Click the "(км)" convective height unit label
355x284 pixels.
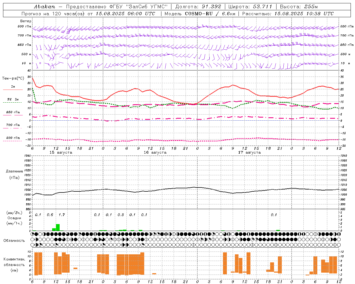click(x=14, y=270)
